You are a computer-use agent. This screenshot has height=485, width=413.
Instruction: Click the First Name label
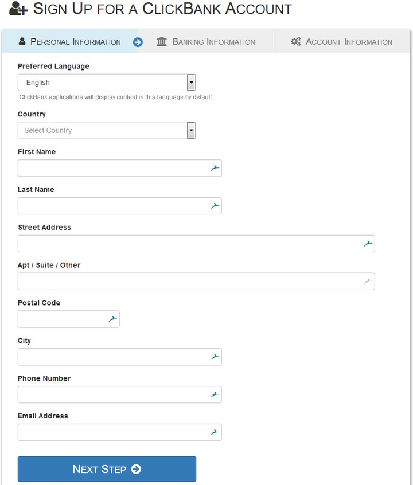coord(37,152)
